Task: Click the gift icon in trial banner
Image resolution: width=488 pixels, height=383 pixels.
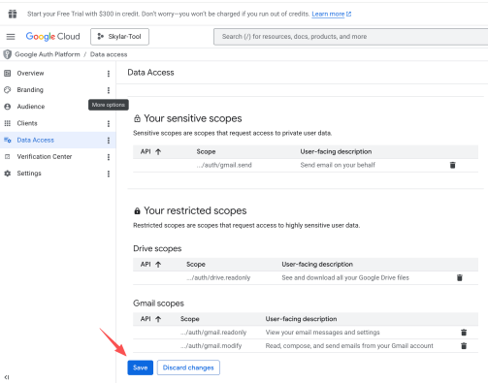Action: (13, 14)
